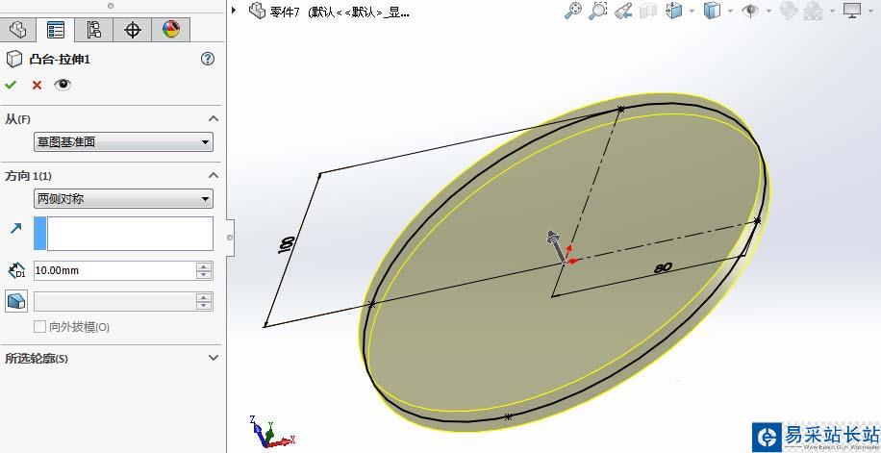Click the D1 depth icon
The width and height of the screenshot is (881, 453).
coord(16,271)
